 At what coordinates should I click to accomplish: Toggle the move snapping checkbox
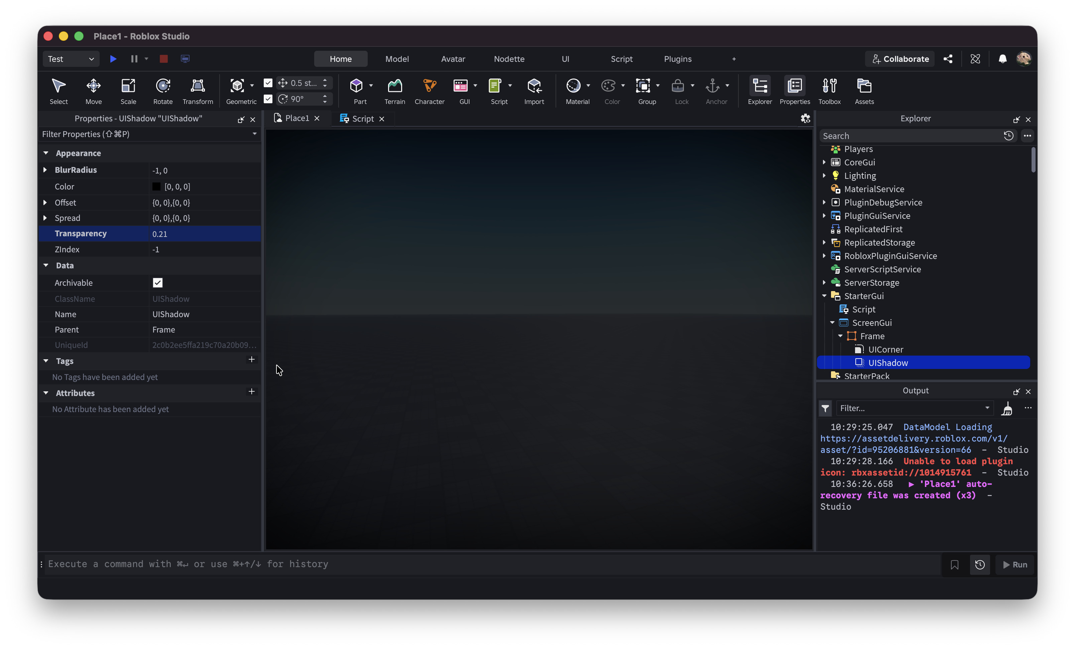click(x=268, y=83)
